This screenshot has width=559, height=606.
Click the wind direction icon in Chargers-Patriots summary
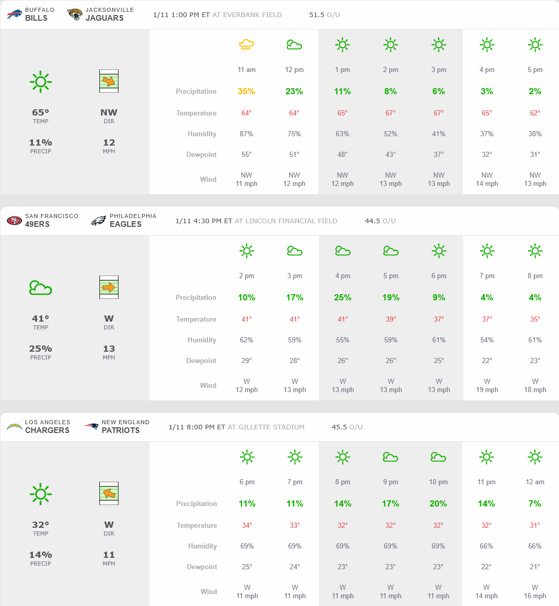[x=109, y=494]
